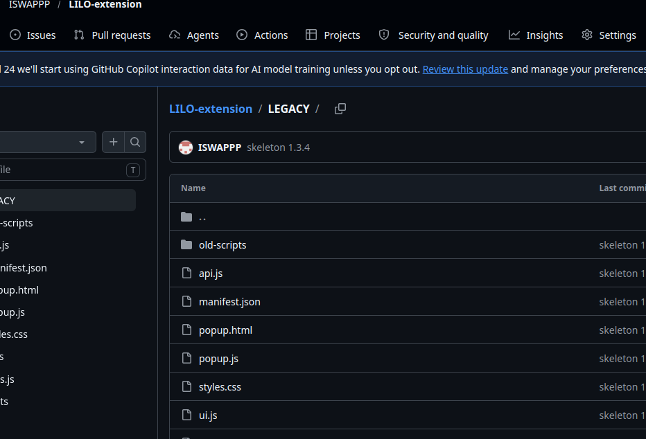Click the styles.css file icon
This screenshot has width=646, height=439.
pyautogui.click(x=186, y=387)
